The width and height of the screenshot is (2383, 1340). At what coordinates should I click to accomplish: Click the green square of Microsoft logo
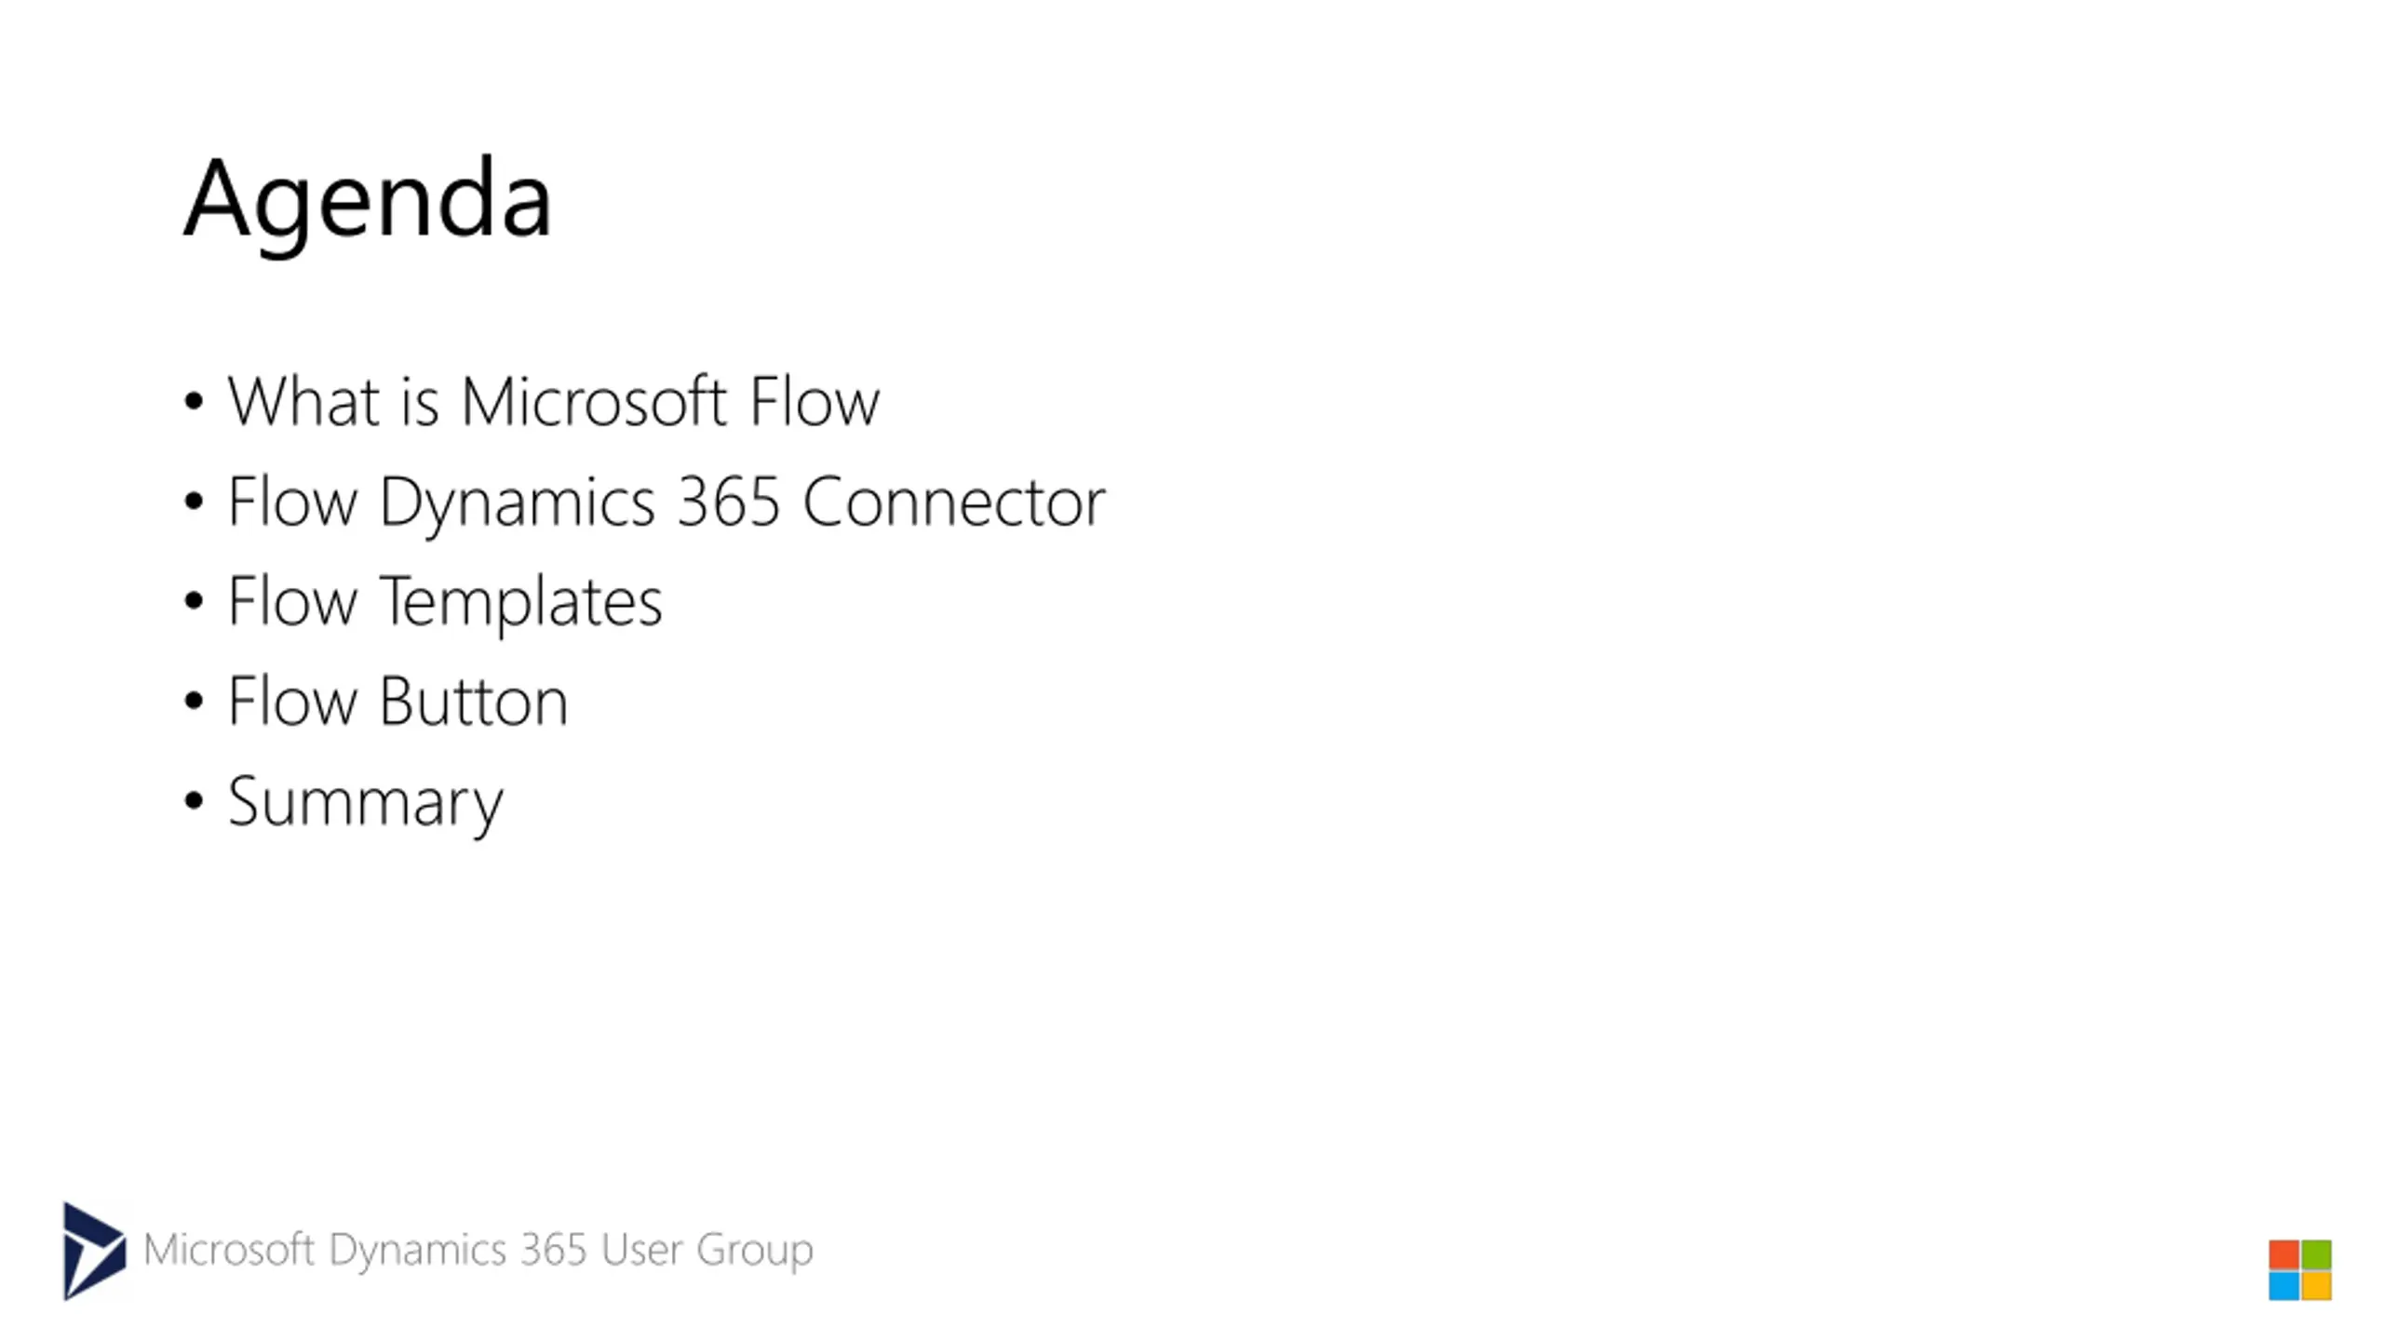click(2317, 1253)
